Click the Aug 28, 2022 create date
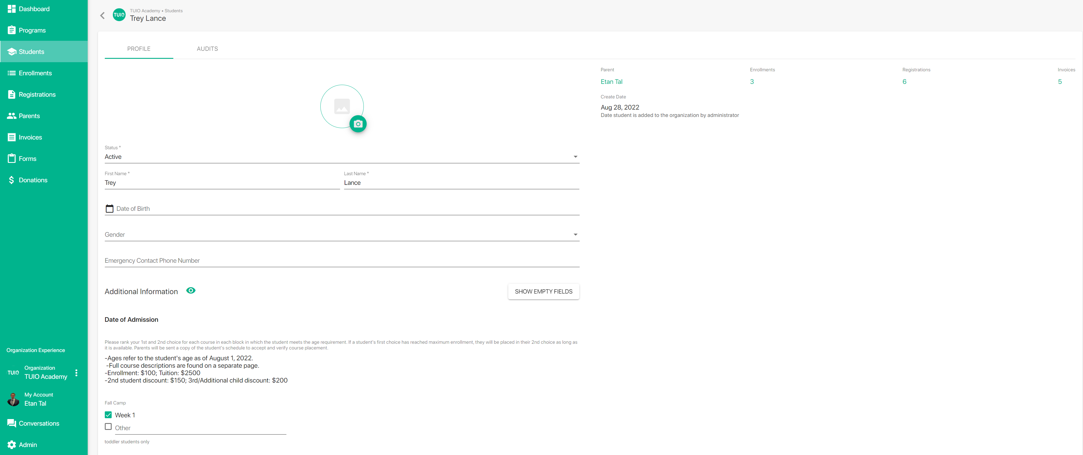 click(x=620, y=107)
